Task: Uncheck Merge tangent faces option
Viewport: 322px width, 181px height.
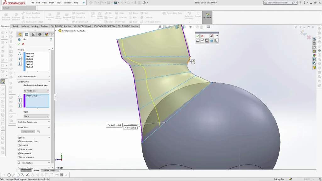Action: click(19, 141)
